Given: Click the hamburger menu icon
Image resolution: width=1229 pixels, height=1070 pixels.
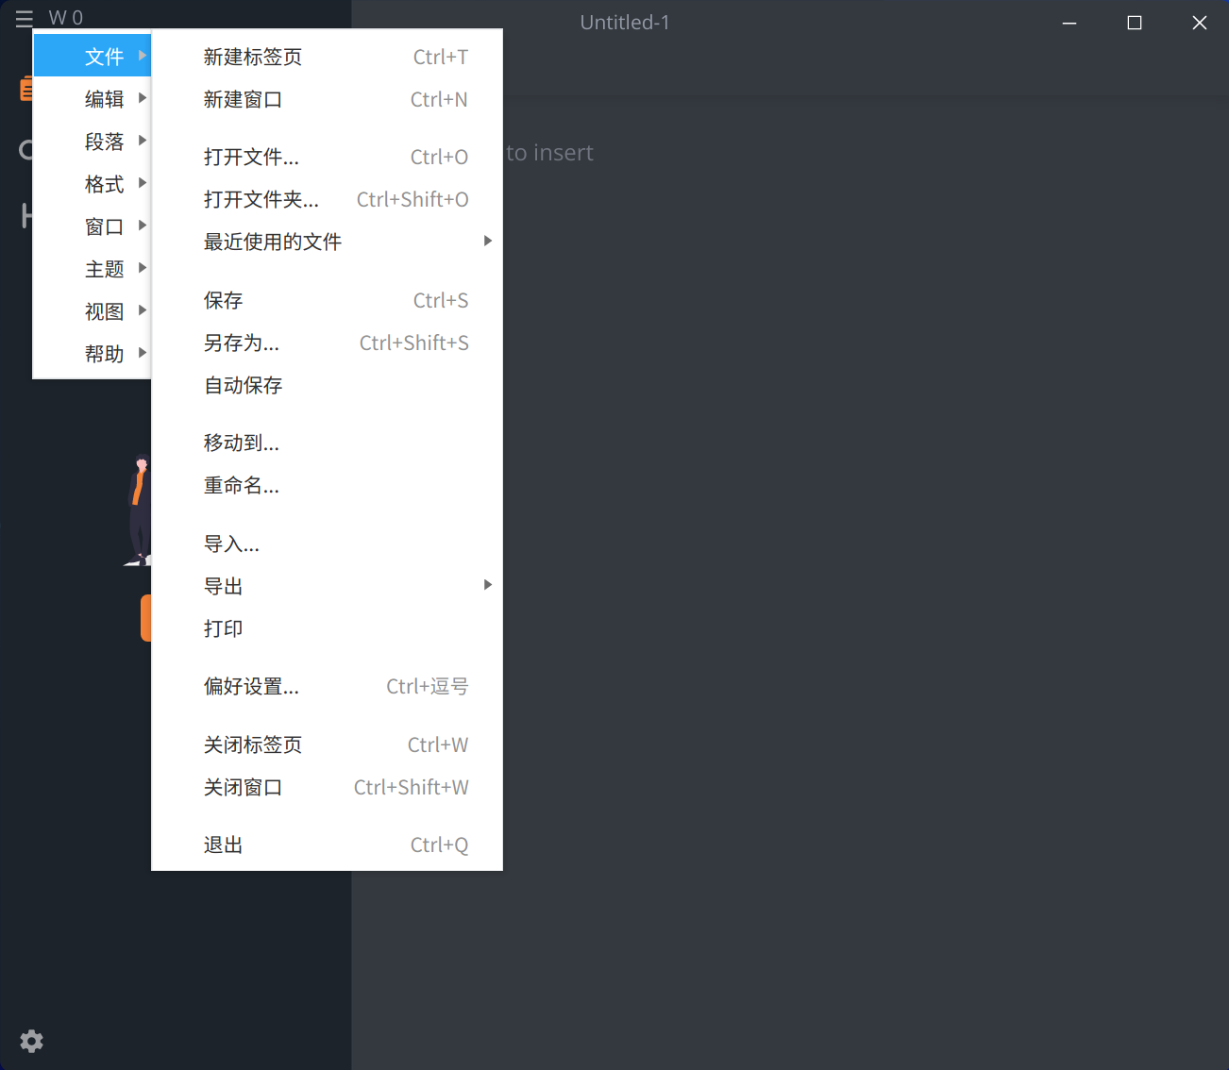Looking at the screenshot, I should 25,19.
